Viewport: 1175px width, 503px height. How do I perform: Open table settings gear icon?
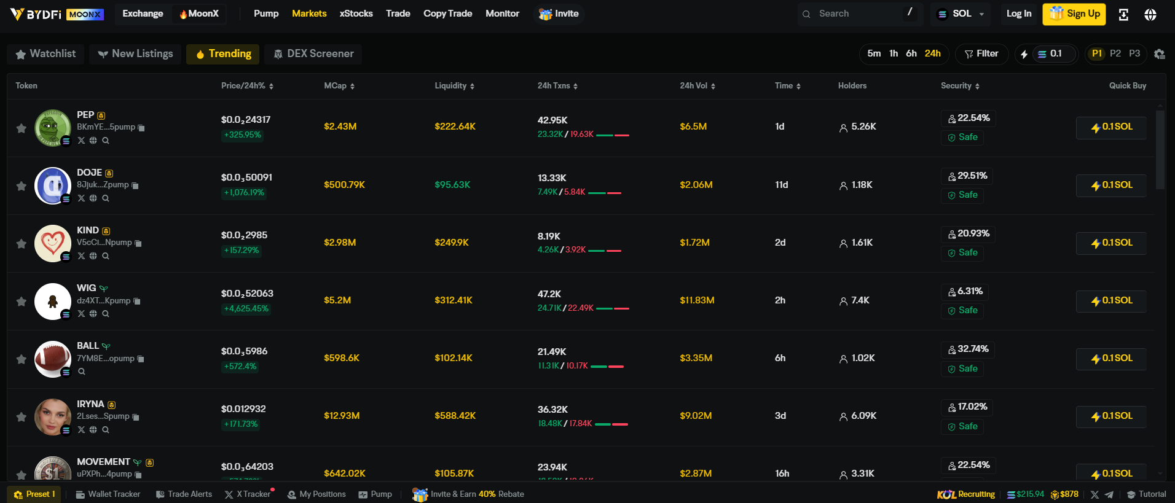[1159, 54]
